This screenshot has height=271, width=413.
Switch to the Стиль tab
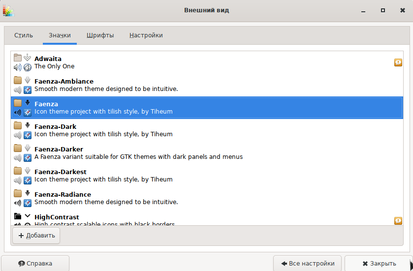(24, 35)
